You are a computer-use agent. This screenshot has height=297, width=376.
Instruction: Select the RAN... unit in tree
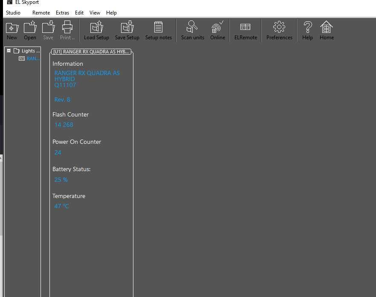tap(33, 58)
